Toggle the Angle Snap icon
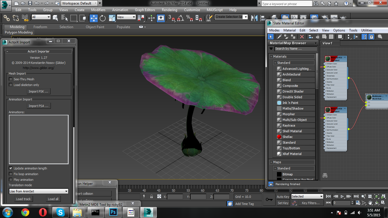Viewport: 388px width, 218px height. tap(180, 18)
